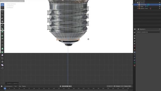Viewport: 161px width, 91px height.
Task: Open the Object properties tab
Action: (135, 50)
